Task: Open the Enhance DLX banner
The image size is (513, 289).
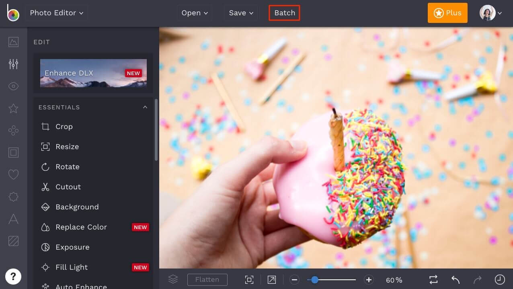Action: tap(93, 73)
